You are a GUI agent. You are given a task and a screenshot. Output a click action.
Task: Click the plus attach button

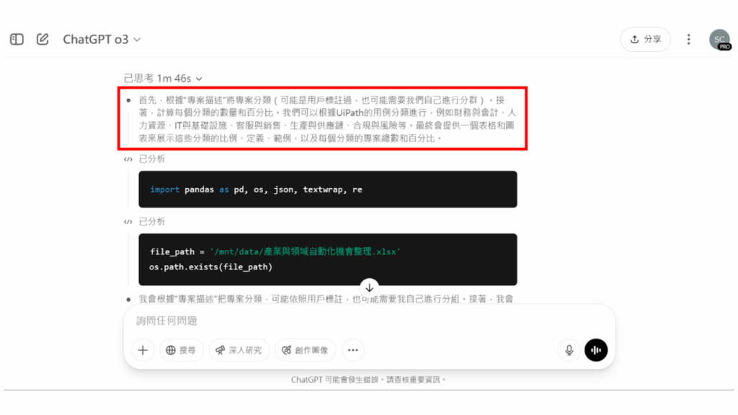(x=143, y=350)
